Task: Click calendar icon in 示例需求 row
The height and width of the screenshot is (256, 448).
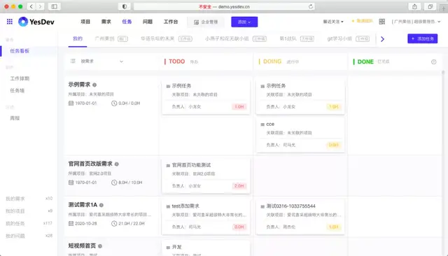Action: click(x=71, y=103)
